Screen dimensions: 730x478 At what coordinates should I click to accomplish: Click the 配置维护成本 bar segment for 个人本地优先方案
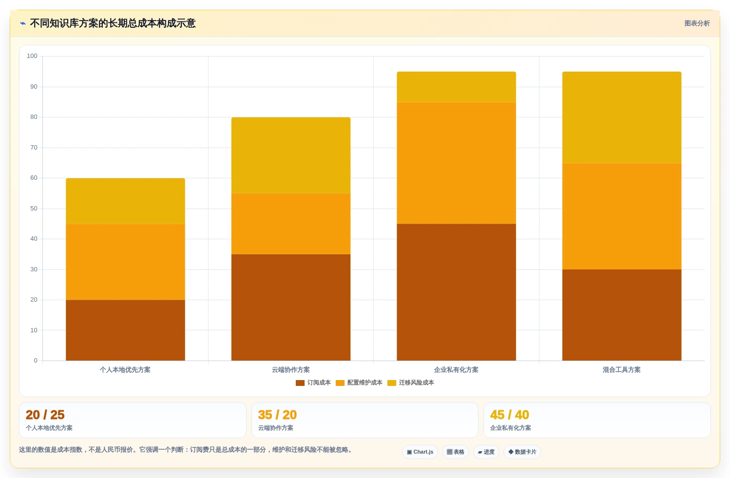(125, 262)
